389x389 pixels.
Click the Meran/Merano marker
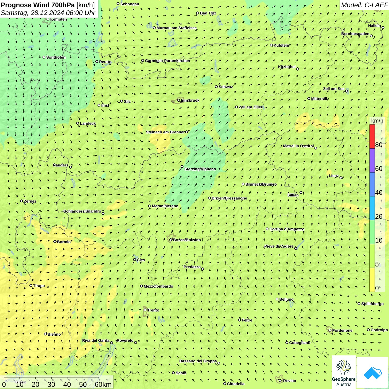click(150, 206)
